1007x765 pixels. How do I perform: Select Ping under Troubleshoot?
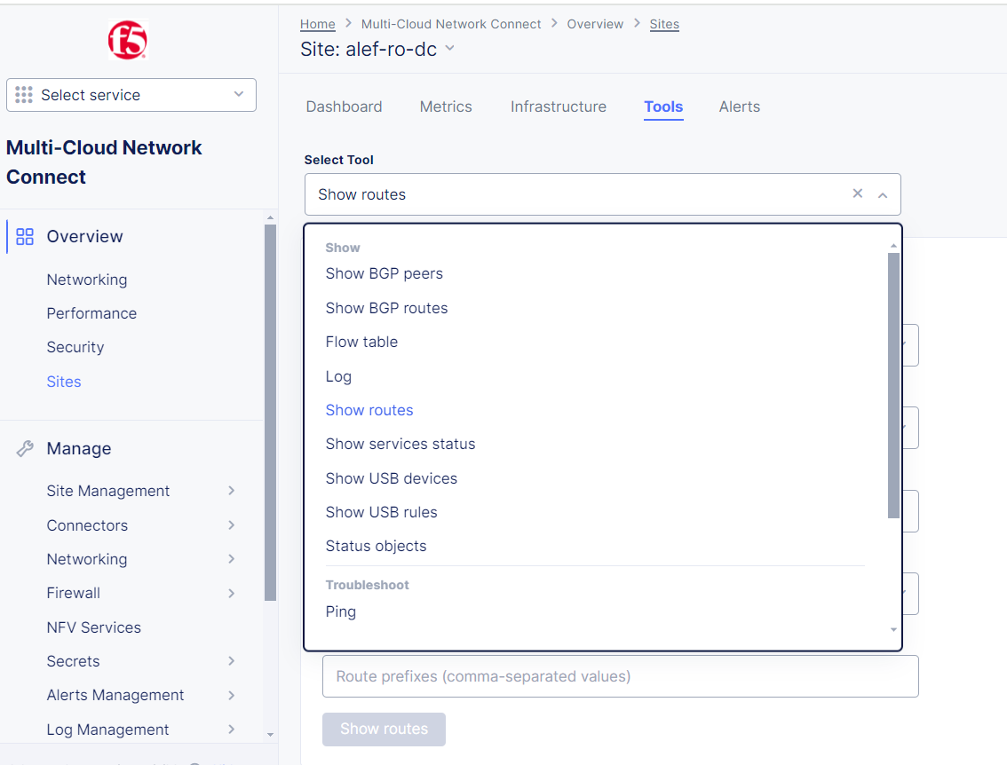coord(340,611)
